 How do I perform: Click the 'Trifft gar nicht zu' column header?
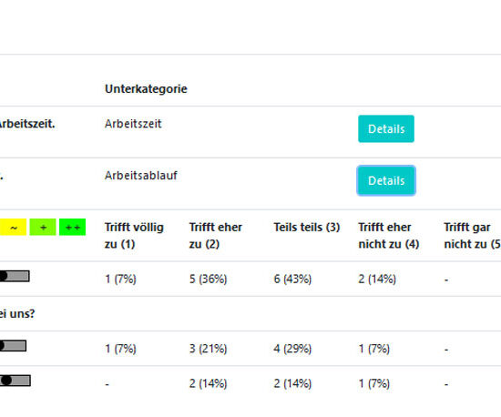[472, 236]
